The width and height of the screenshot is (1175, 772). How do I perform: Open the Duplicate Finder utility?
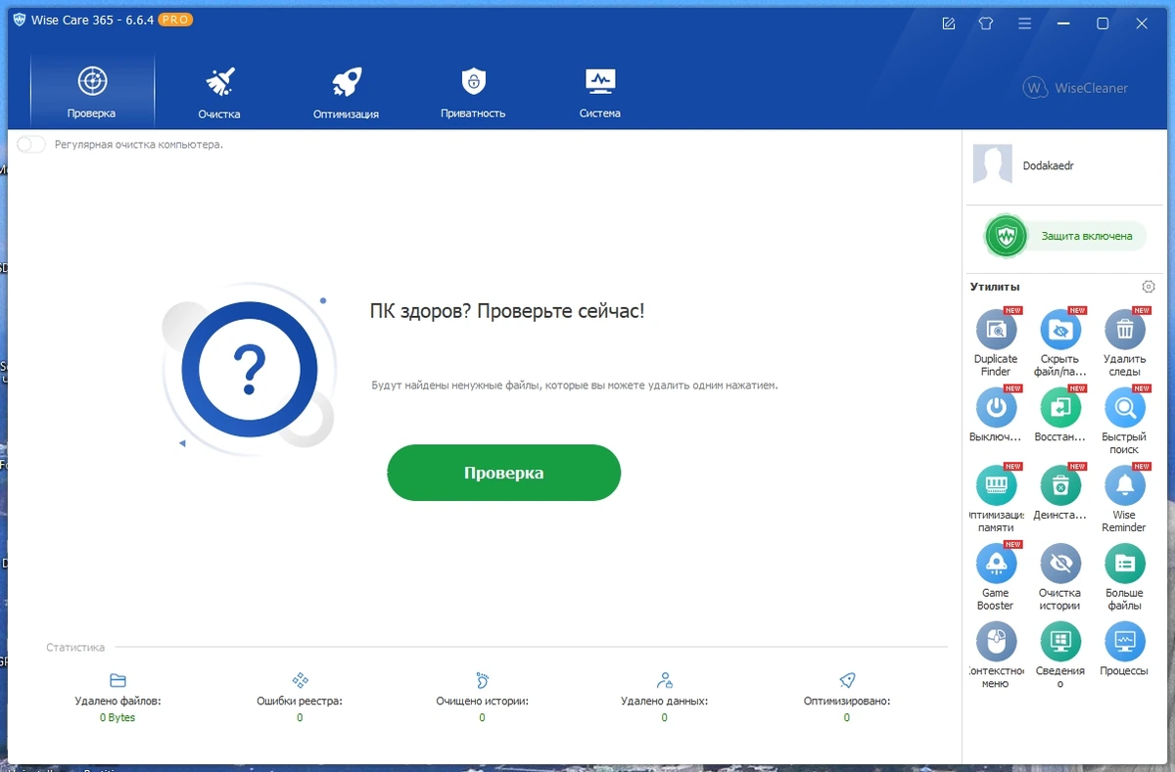pyautogui.click(x=996, y=330)
